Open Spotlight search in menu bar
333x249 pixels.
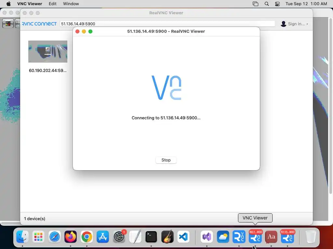click(x=267, y=4)
